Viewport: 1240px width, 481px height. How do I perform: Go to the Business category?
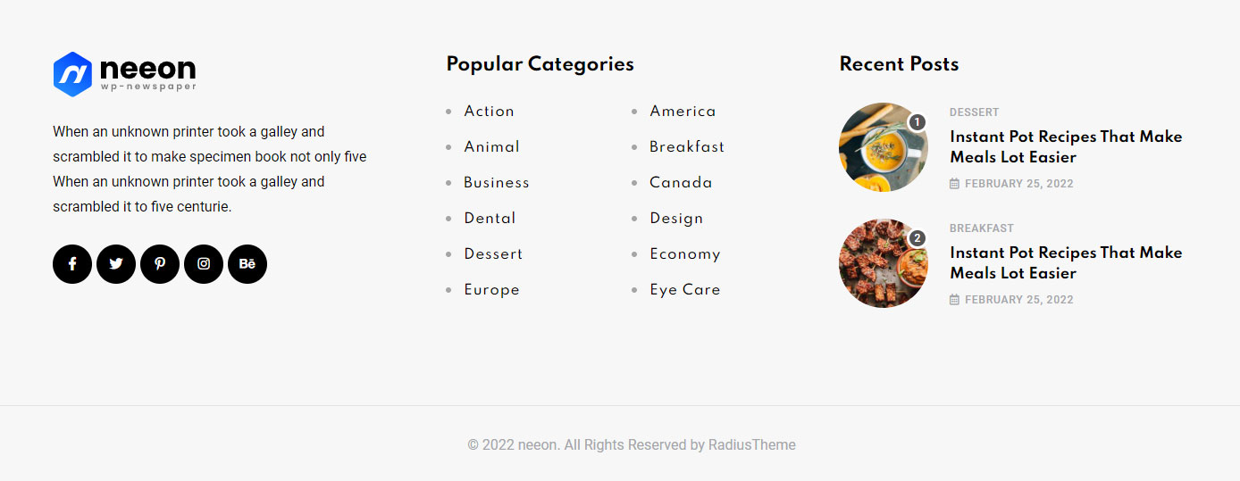coord(497,183)
